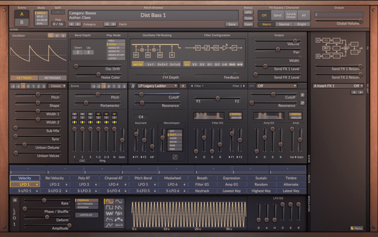Screen dimensions: 378x237
Task: Select the Velocity modulation source
Action: point(25,178)
